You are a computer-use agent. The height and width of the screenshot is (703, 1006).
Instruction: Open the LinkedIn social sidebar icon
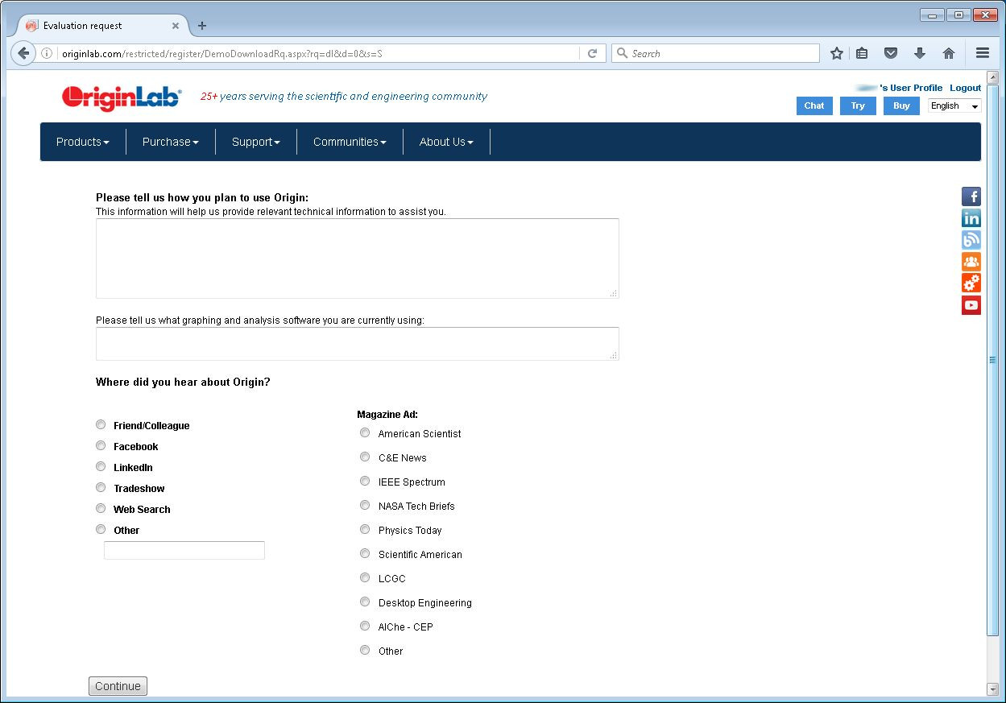971,218
